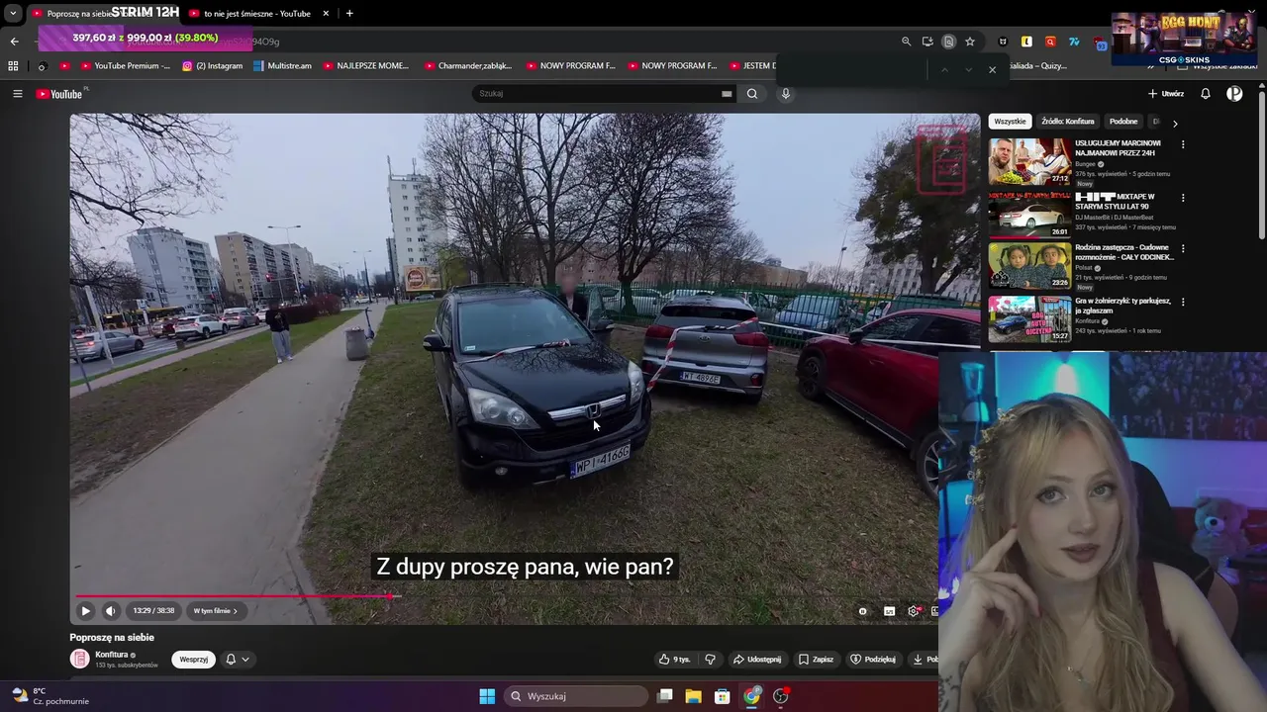Open Konfitura channel name link
The width and height of the screenshot is (1267, 712).
click(112, 655)
